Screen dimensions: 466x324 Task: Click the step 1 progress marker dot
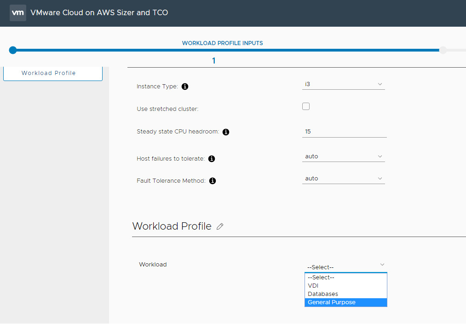pos(13,50)
